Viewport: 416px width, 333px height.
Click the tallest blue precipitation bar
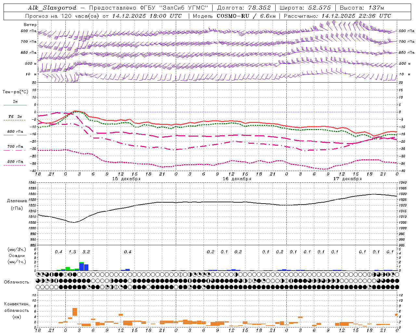tap(82, 267)
